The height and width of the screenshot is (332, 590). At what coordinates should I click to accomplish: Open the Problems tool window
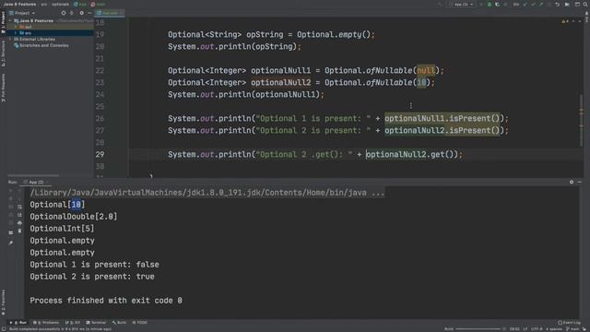tap(46, 323)
